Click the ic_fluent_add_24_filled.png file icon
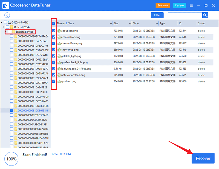 [x=59, y=69]
